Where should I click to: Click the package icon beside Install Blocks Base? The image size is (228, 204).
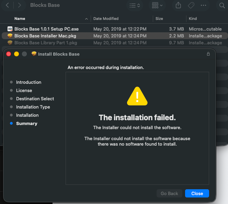34,54
